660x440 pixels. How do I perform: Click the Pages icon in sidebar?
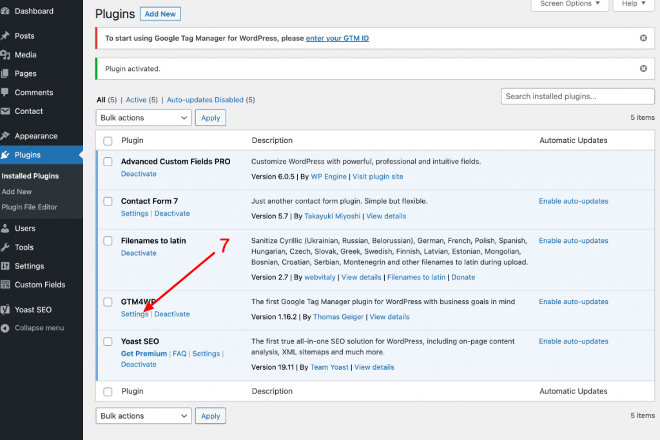tap(5, 73)
